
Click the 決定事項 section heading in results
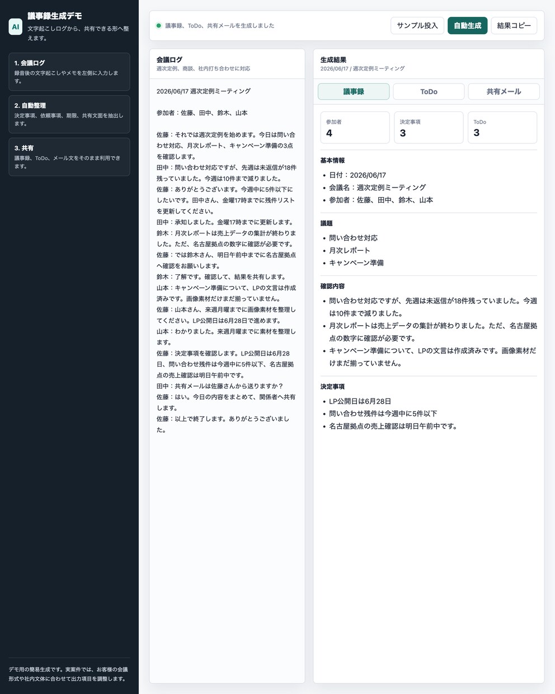click(x=332, y=387)
